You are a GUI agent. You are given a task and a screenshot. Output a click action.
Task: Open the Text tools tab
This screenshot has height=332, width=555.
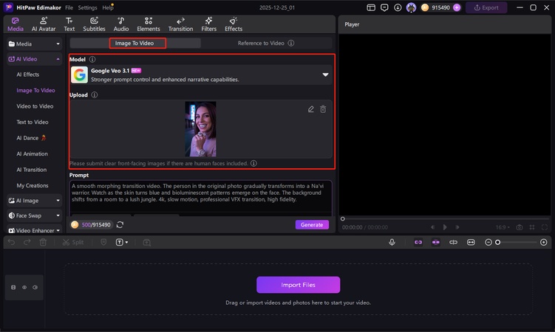(x=69, y=24)
